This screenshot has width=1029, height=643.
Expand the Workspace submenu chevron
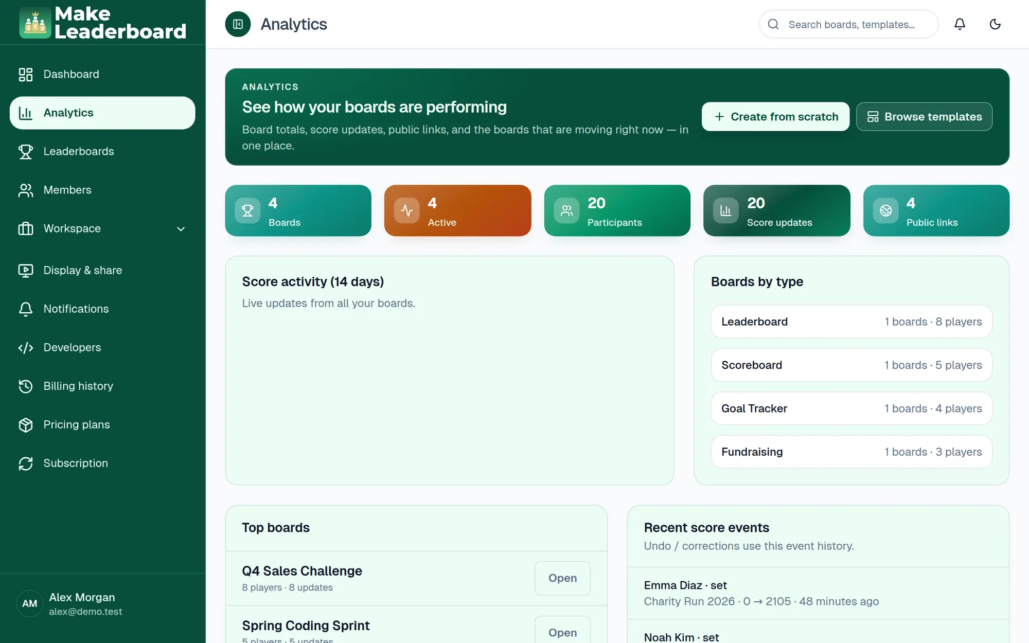click(181, 229)
